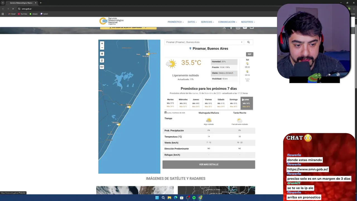Click the Pinamar weather marker on map
This screenshot has height=201, width=357.
129,107
